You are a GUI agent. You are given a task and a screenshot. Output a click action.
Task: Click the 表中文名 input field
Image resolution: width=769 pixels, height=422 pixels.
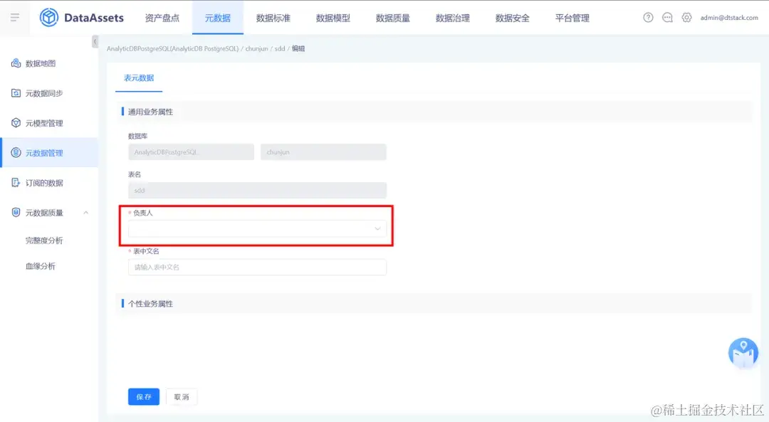257,267
